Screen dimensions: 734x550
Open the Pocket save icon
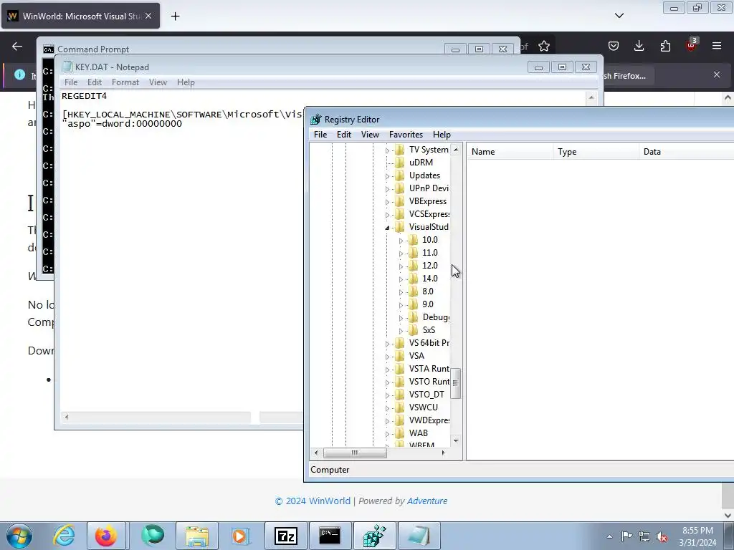pos(614,46)
